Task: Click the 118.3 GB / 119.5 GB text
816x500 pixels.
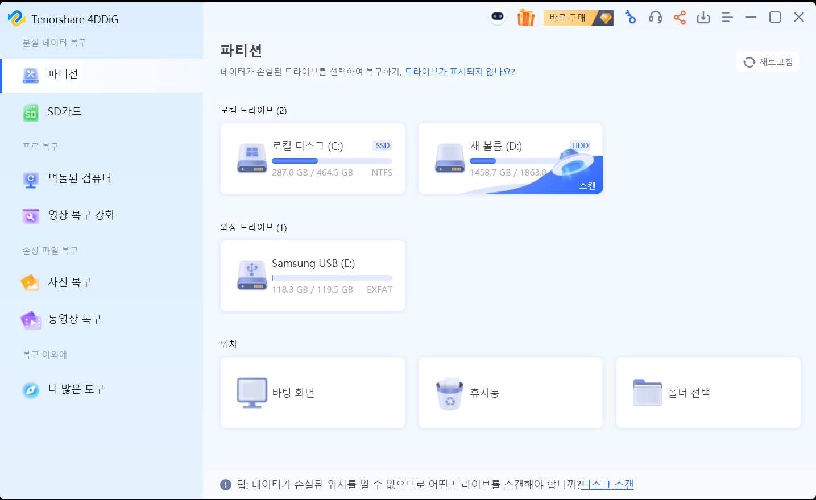Action: (312, 289)
